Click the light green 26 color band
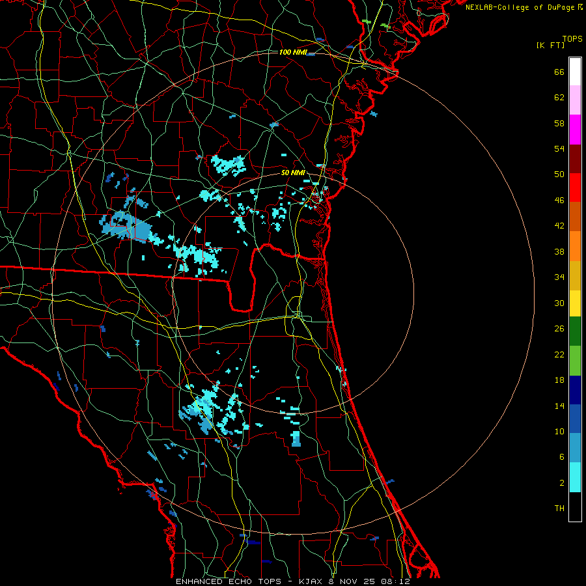The height and width of the screenshot is (586, 586). pyautogui.click(x=575, y=361)
